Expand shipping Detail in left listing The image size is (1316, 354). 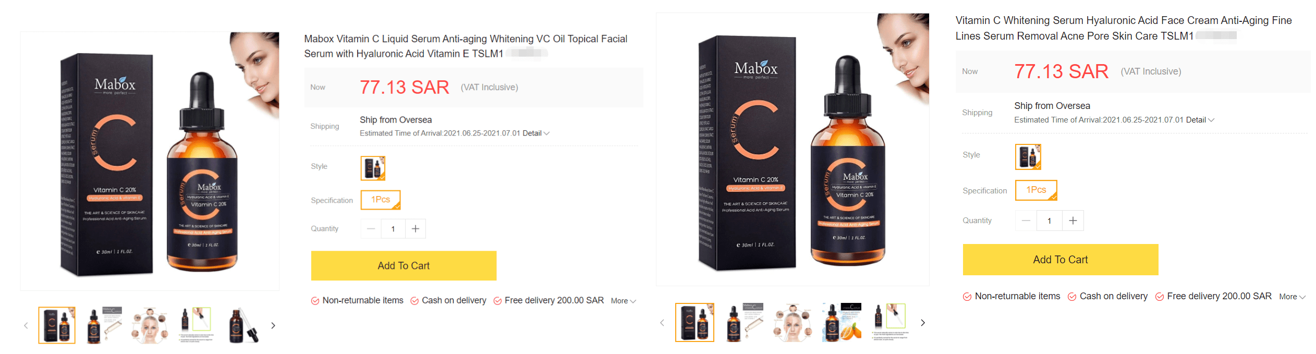(536, 133)
